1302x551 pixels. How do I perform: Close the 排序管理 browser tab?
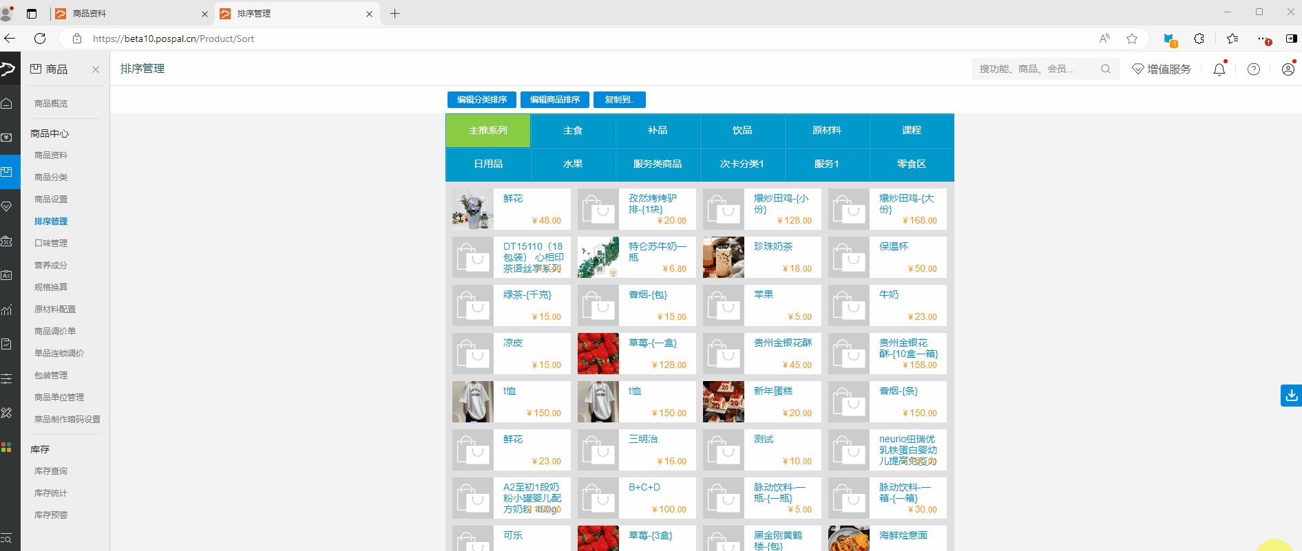tap(369, 14)
